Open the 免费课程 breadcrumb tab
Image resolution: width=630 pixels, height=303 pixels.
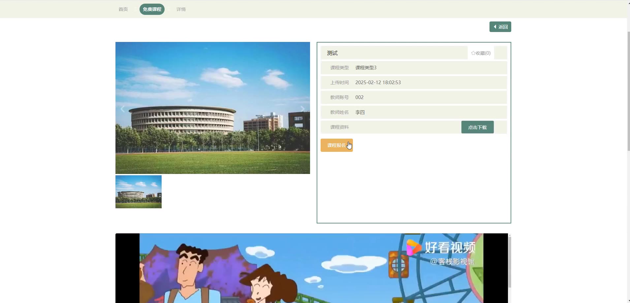[152, 9]
